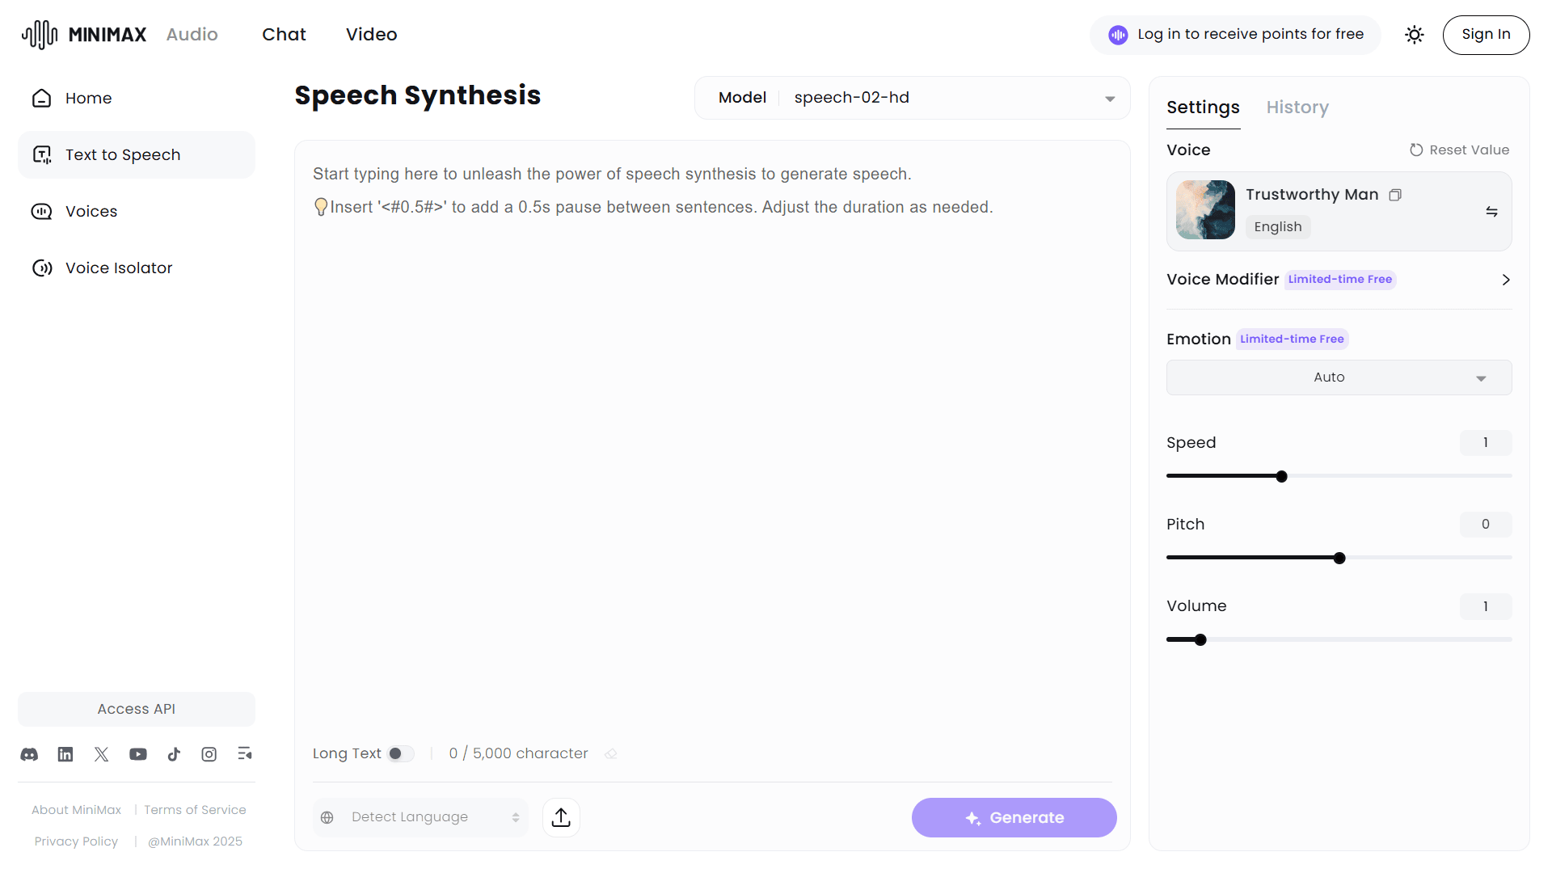Switch to the History tab
1552x873 pixels.
pyautogui.click(x=1297, y=108)
